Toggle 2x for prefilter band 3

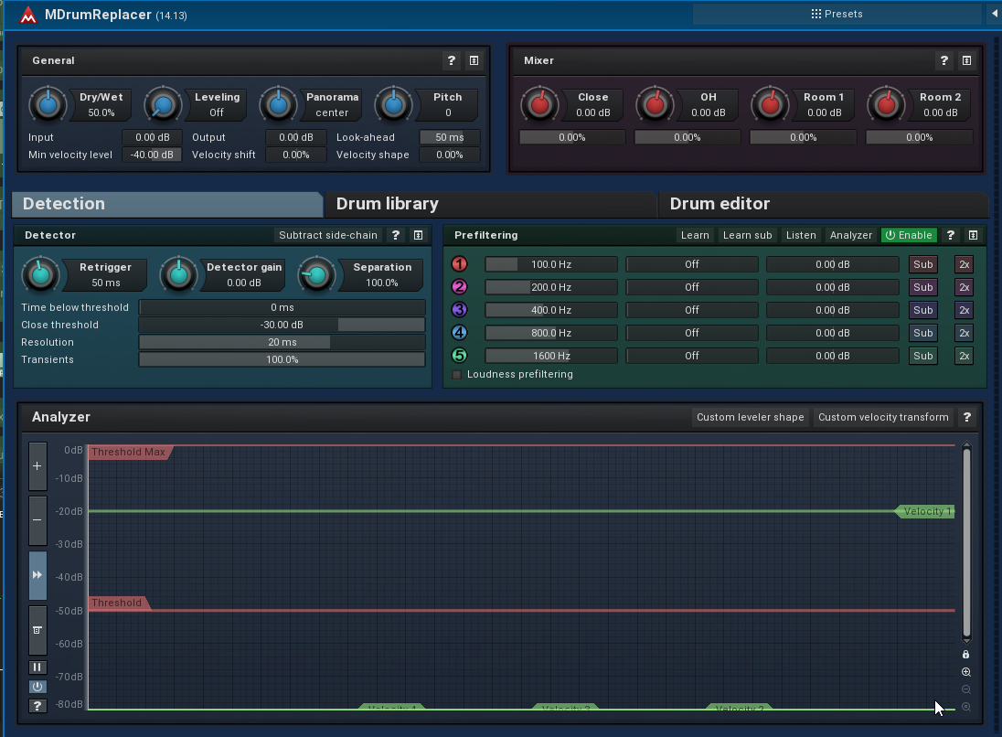click(964, 310)
